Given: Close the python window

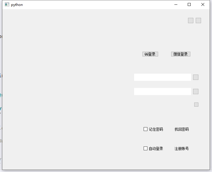Looking at the screenshot, I should pos(203,5).
